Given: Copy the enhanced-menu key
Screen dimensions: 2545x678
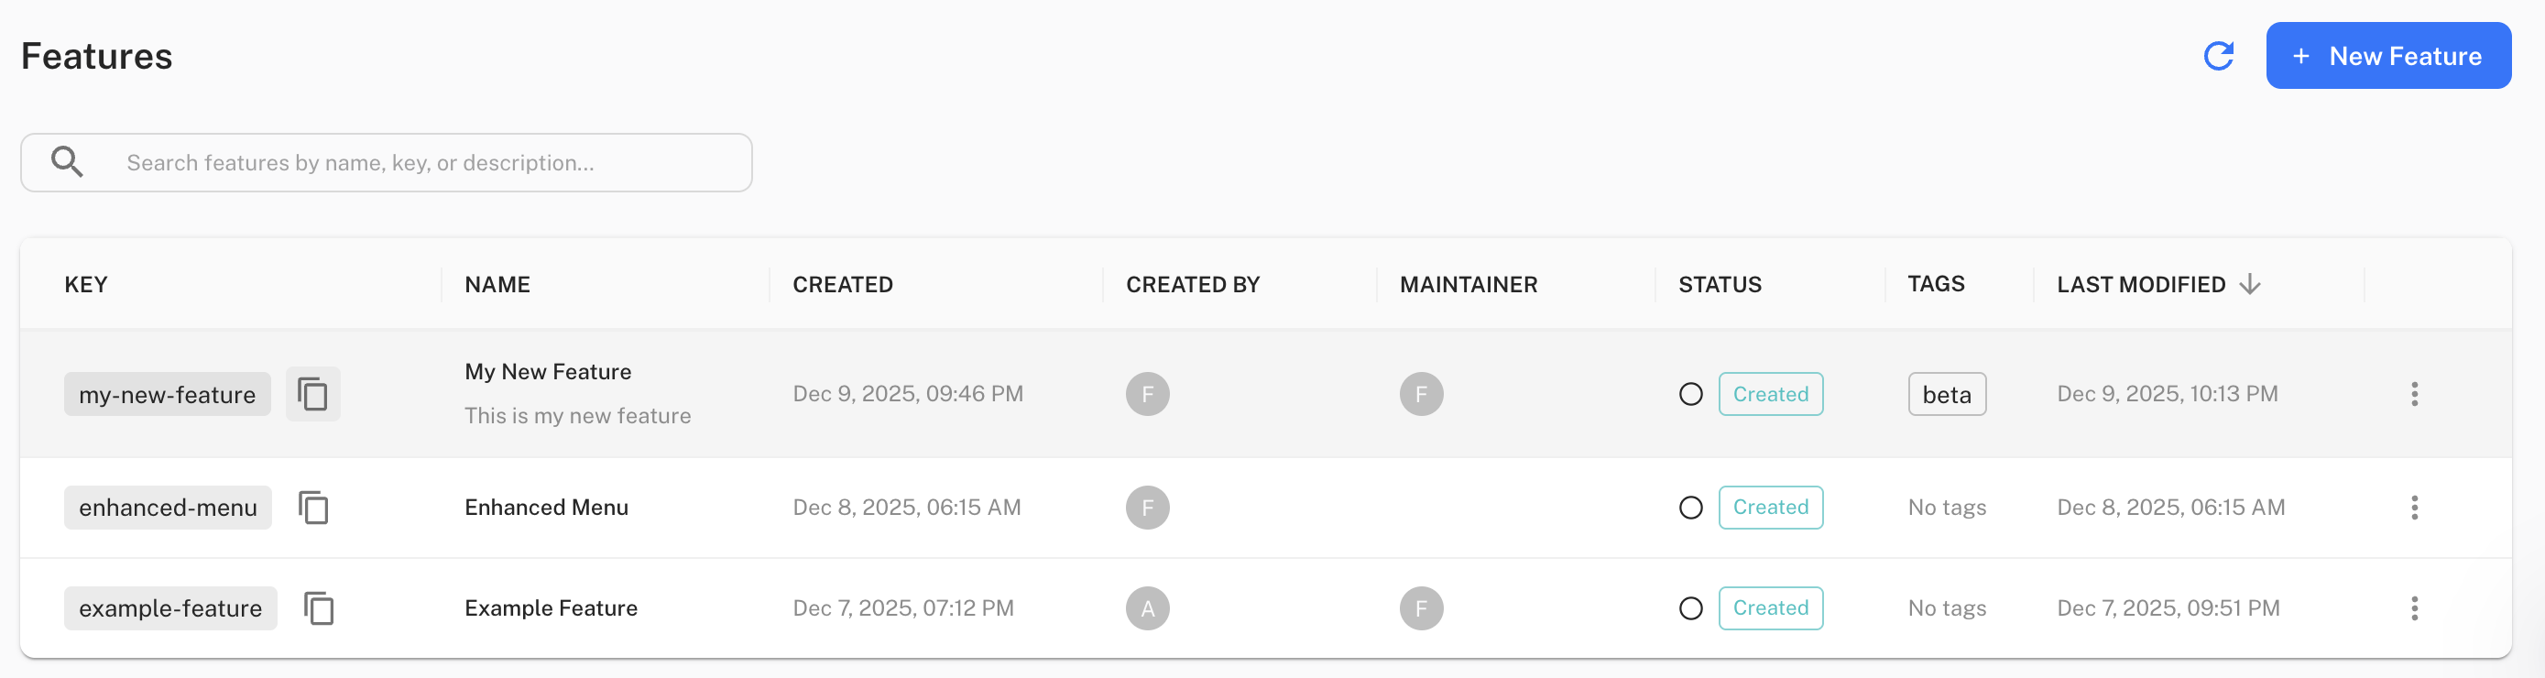Looking at the screenshot, I should coord(315,507).
